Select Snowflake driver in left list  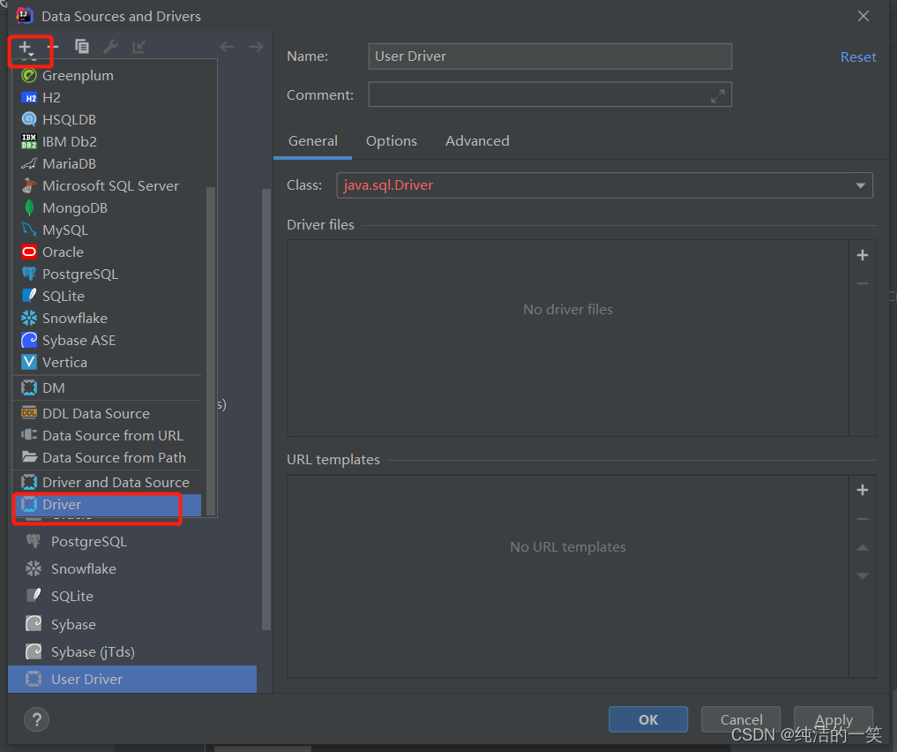pyautogui.click(x=132, y=569)
